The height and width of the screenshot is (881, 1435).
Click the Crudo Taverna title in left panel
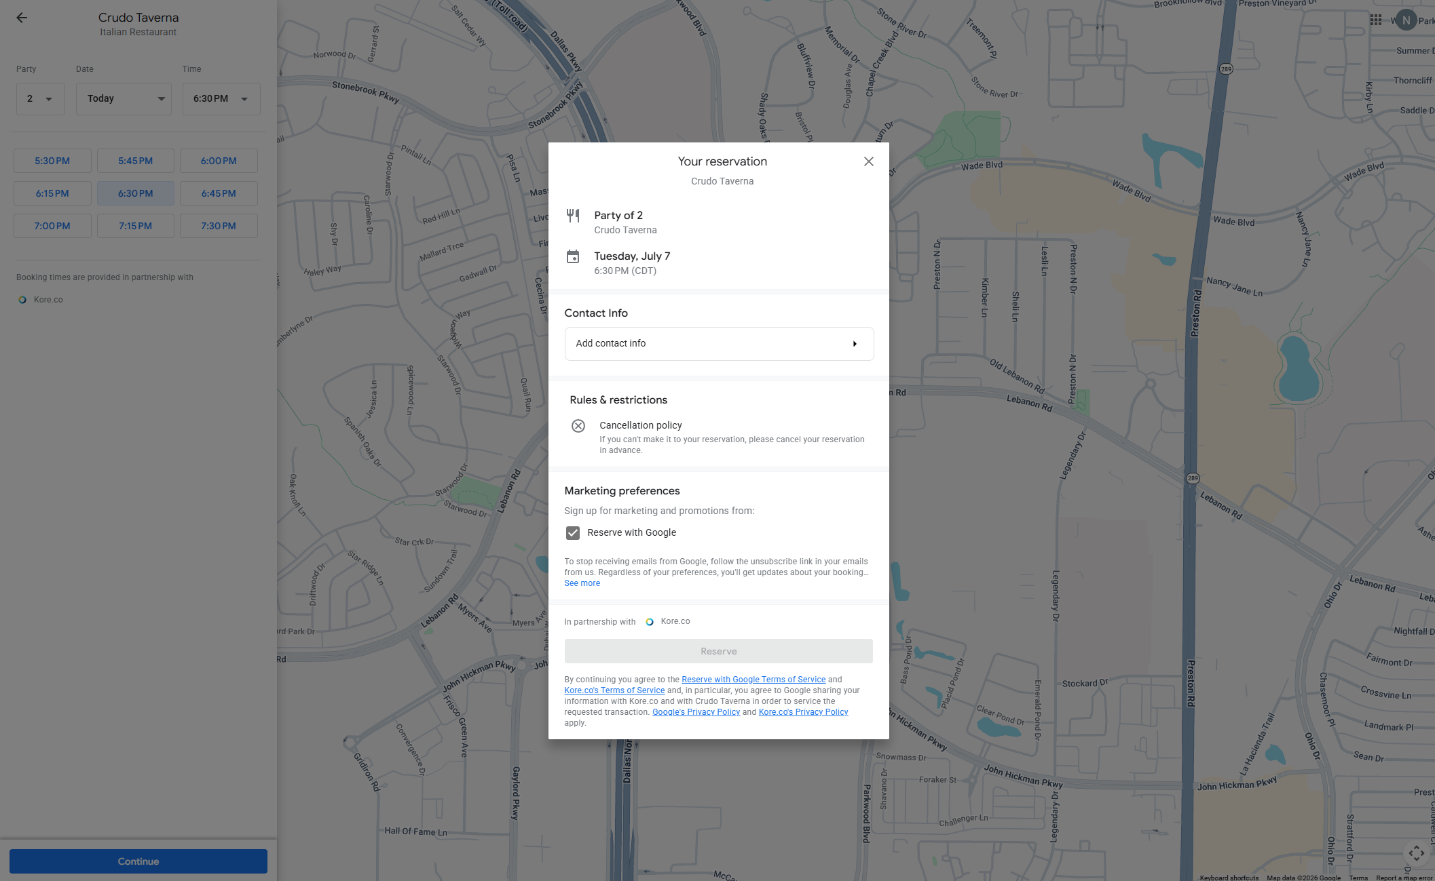[138, 18]
